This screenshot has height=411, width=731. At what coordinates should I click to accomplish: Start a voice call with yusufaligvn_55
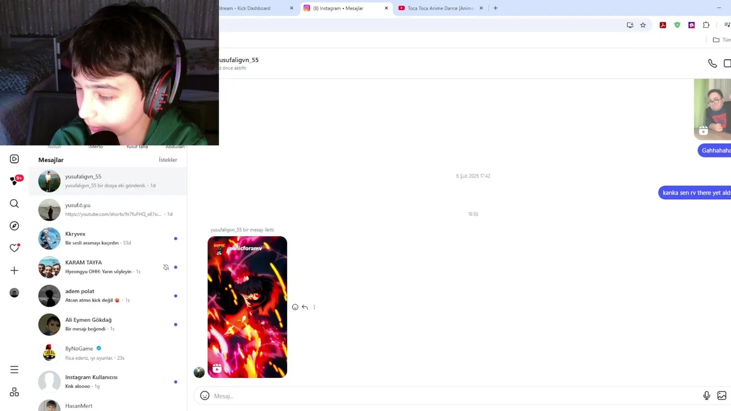pyautogui.click(x=712, y=63)
